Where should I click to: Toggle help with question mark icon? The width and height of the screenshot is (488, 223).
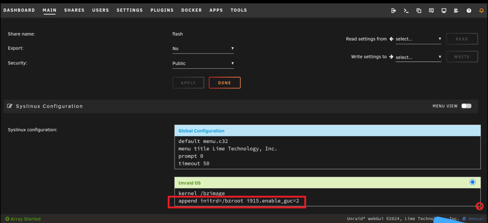(x=468, y=11)
